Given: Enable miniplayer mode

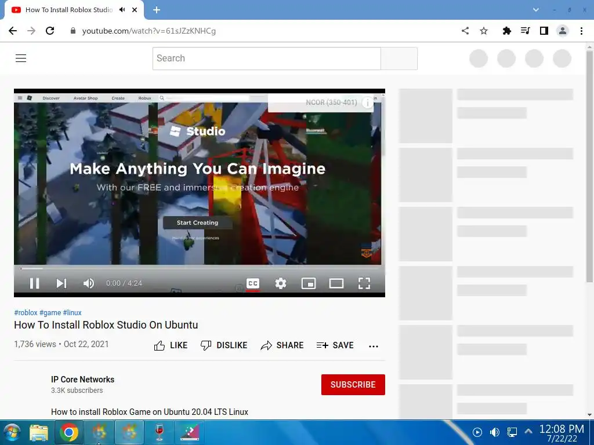Looking at the screenshot, I should tap(309, 283).
